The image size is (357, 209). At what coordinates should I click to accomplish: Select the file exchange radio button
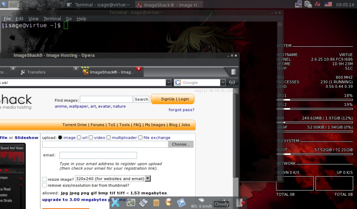(140, 137)
